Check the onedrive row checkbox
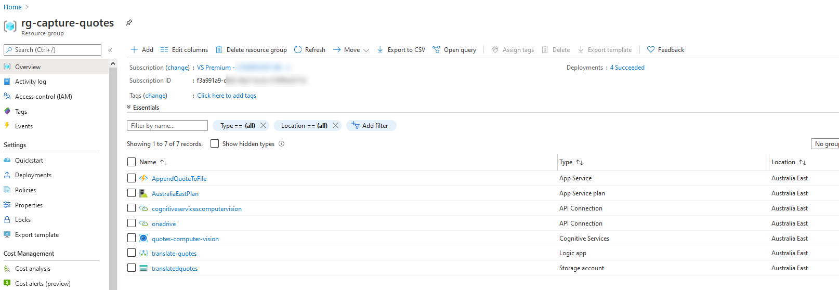This screenshot has width=839, height=290. coord(132,223)
